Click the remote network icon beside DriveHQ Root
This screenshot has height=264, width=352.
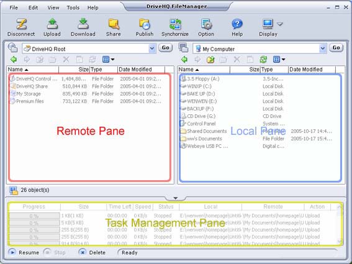(13, 48)
